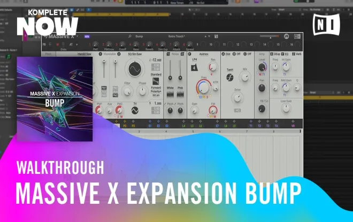This screenshot has height=222, width=353.
Task: Toggle the Int on setting
Action: pos(156,95)
